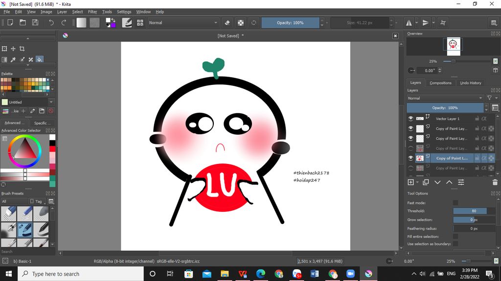Image resolution: width=501 pixels, height=281 pixels.
Task: Open the brush blending mode dropdown
Action: [x=183, y=22]
